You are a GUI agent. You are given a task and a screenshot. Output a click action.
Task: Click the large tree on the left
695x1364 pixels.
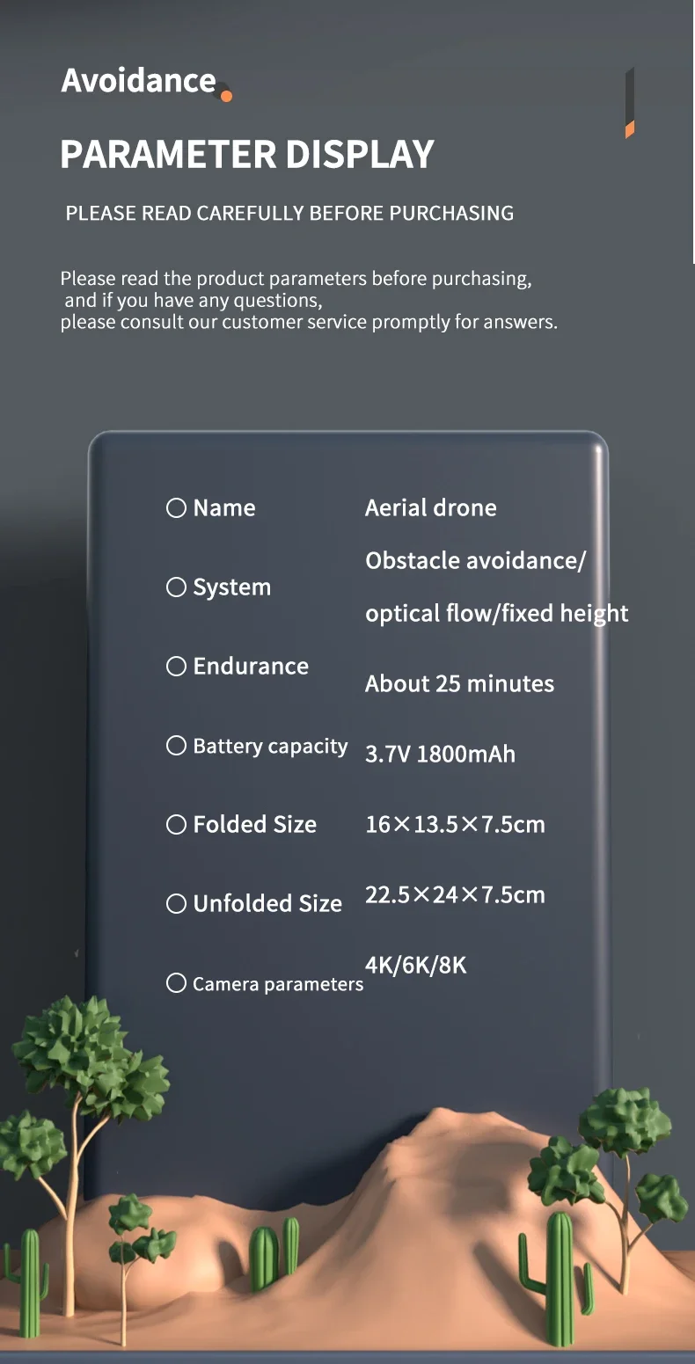88,1073
